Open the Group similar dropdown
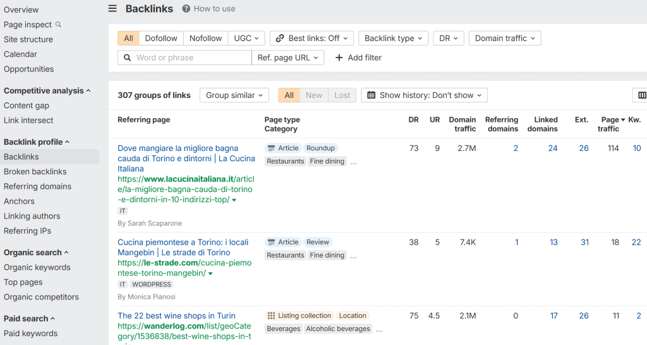 pyautogui.click(x=234, y=95)
